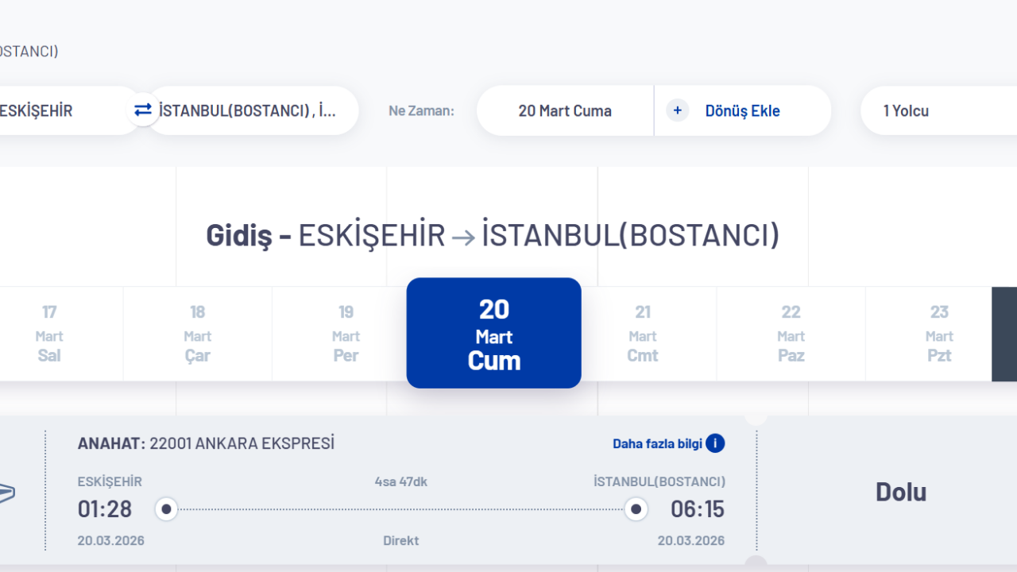The width and height of the screenshot is (1017, 572).
Task: Switch to 21 Mart Cmt
Action: point(642,333)
